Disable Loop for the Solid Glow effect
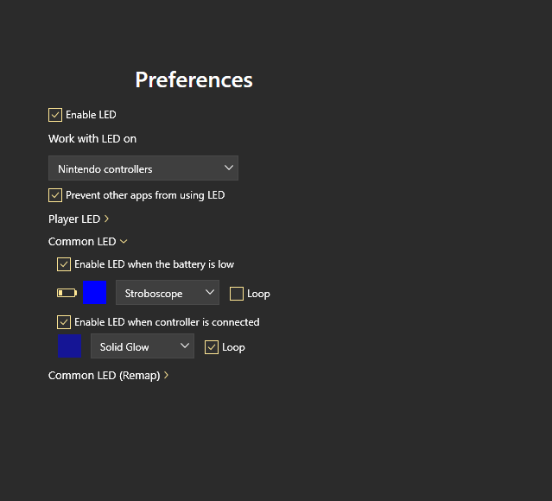The image size is (552, 501). click(x=212, y=347)
